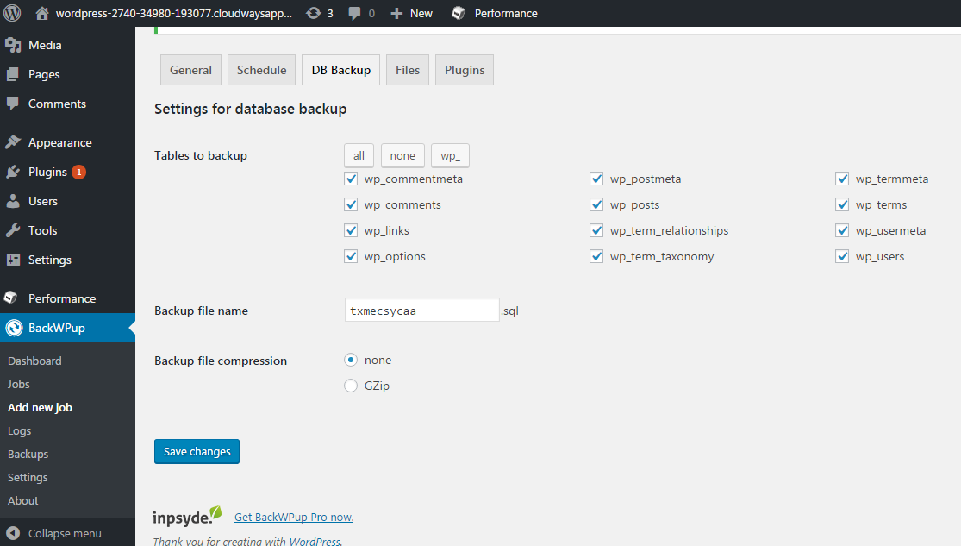
Task: Open the updates icon showing 3
Action: 313,13
